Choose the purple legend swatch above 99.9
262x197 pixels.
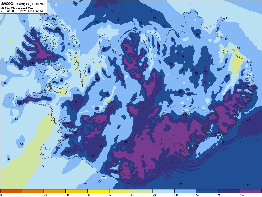point(251,191)
